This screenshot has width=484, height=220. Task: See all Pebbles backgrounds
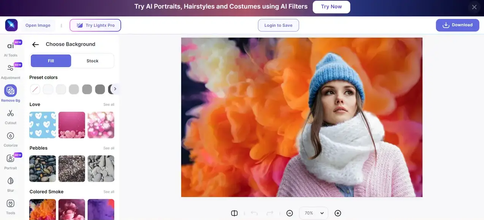[x=109, y=148]
